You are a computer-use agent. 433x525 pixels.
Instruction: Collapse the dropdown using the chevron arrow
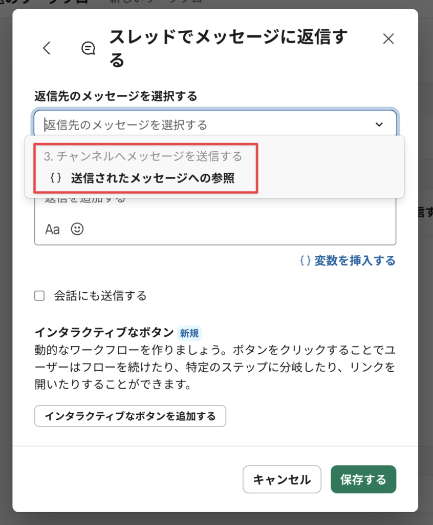tap(379, 124)
